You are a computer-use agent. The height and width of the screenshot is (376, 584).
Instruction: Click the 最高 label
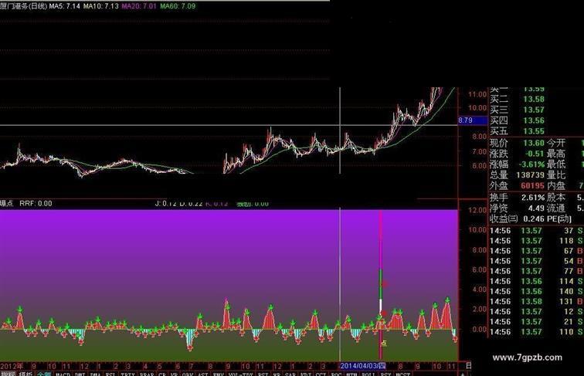pos(556,154)
